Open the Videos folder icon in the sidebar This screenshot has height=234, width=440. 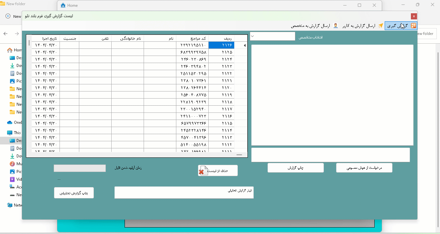(12, 179)
